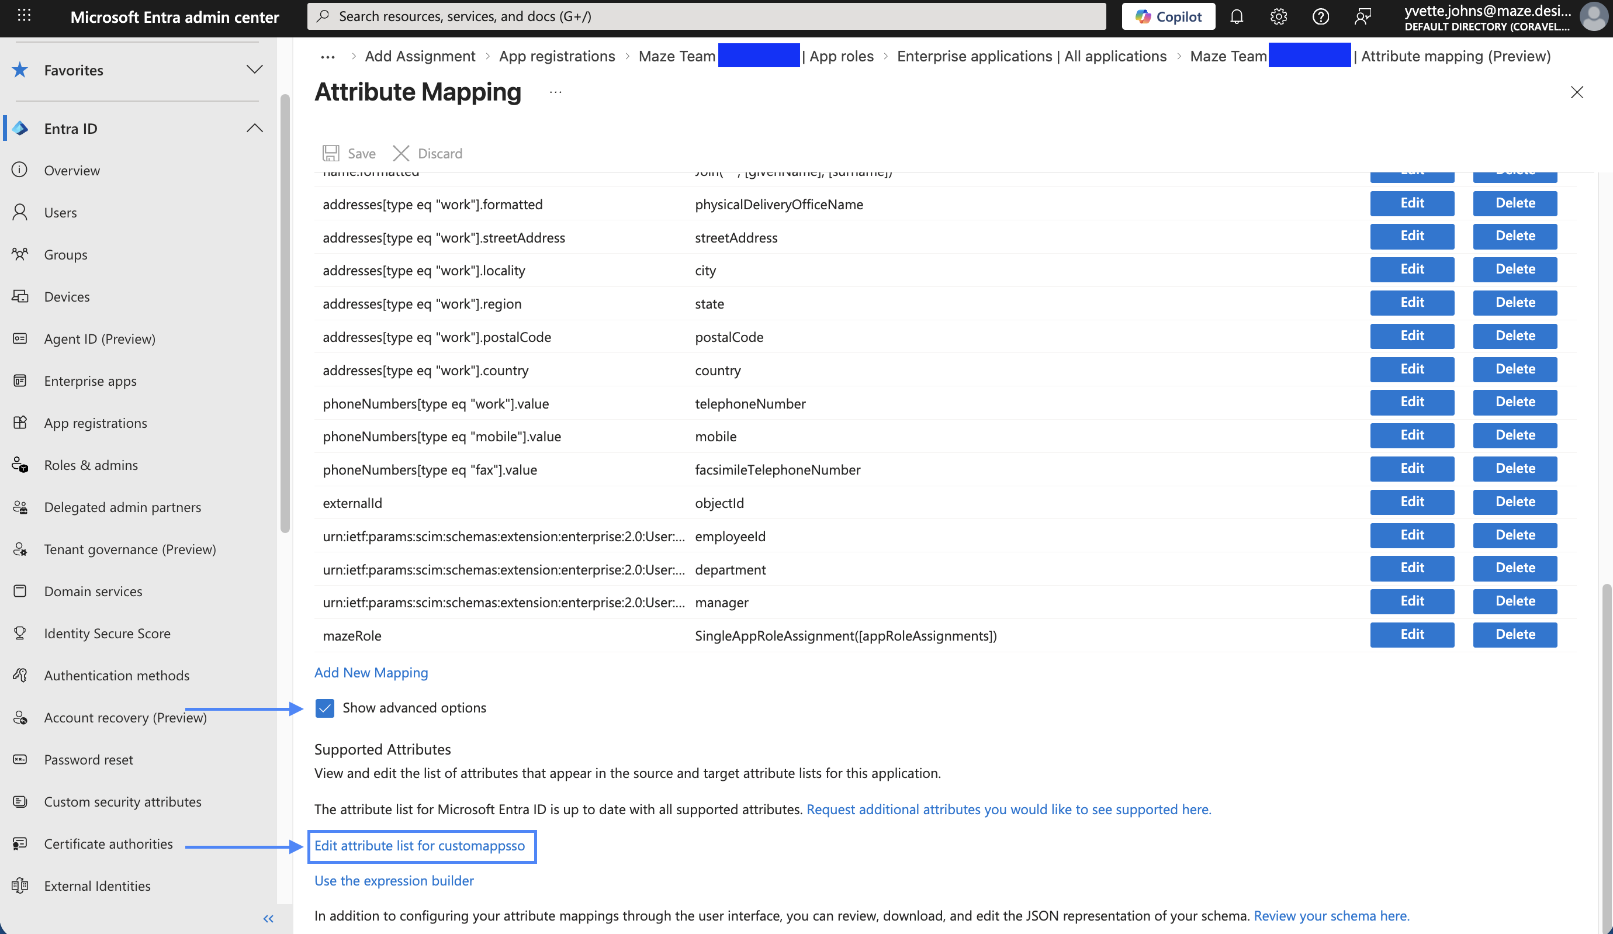Click the Groups people icon

click(x=20, y=254)
